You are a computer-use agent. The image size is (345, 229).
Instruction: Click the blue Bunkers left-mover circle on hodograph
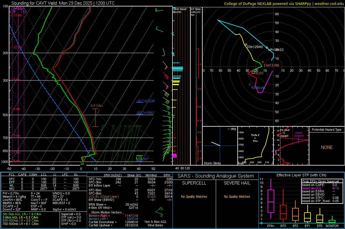[x=250, y=85]
